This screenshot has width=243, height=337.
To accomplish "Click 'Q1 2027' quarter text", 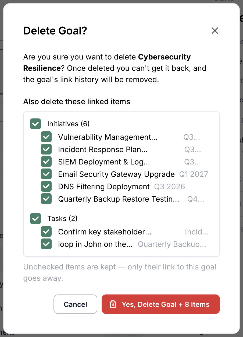I will 194,174.
